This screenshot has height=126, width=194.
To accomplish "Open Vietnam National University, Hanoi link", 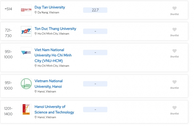I will click(x=48, y=84).
